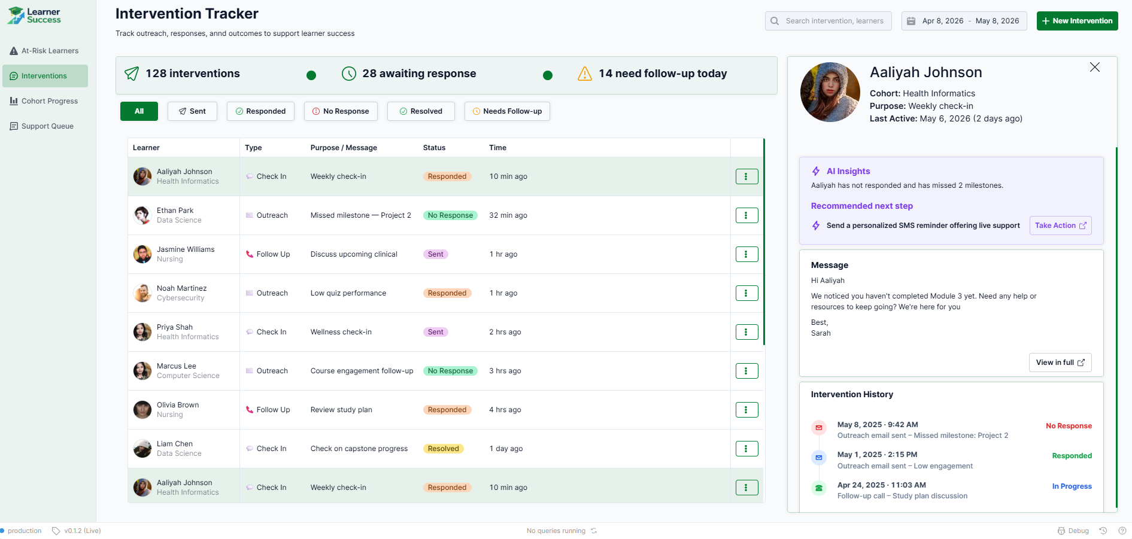
Task: Click the warning follow-up icon
Action: [585, 74]
